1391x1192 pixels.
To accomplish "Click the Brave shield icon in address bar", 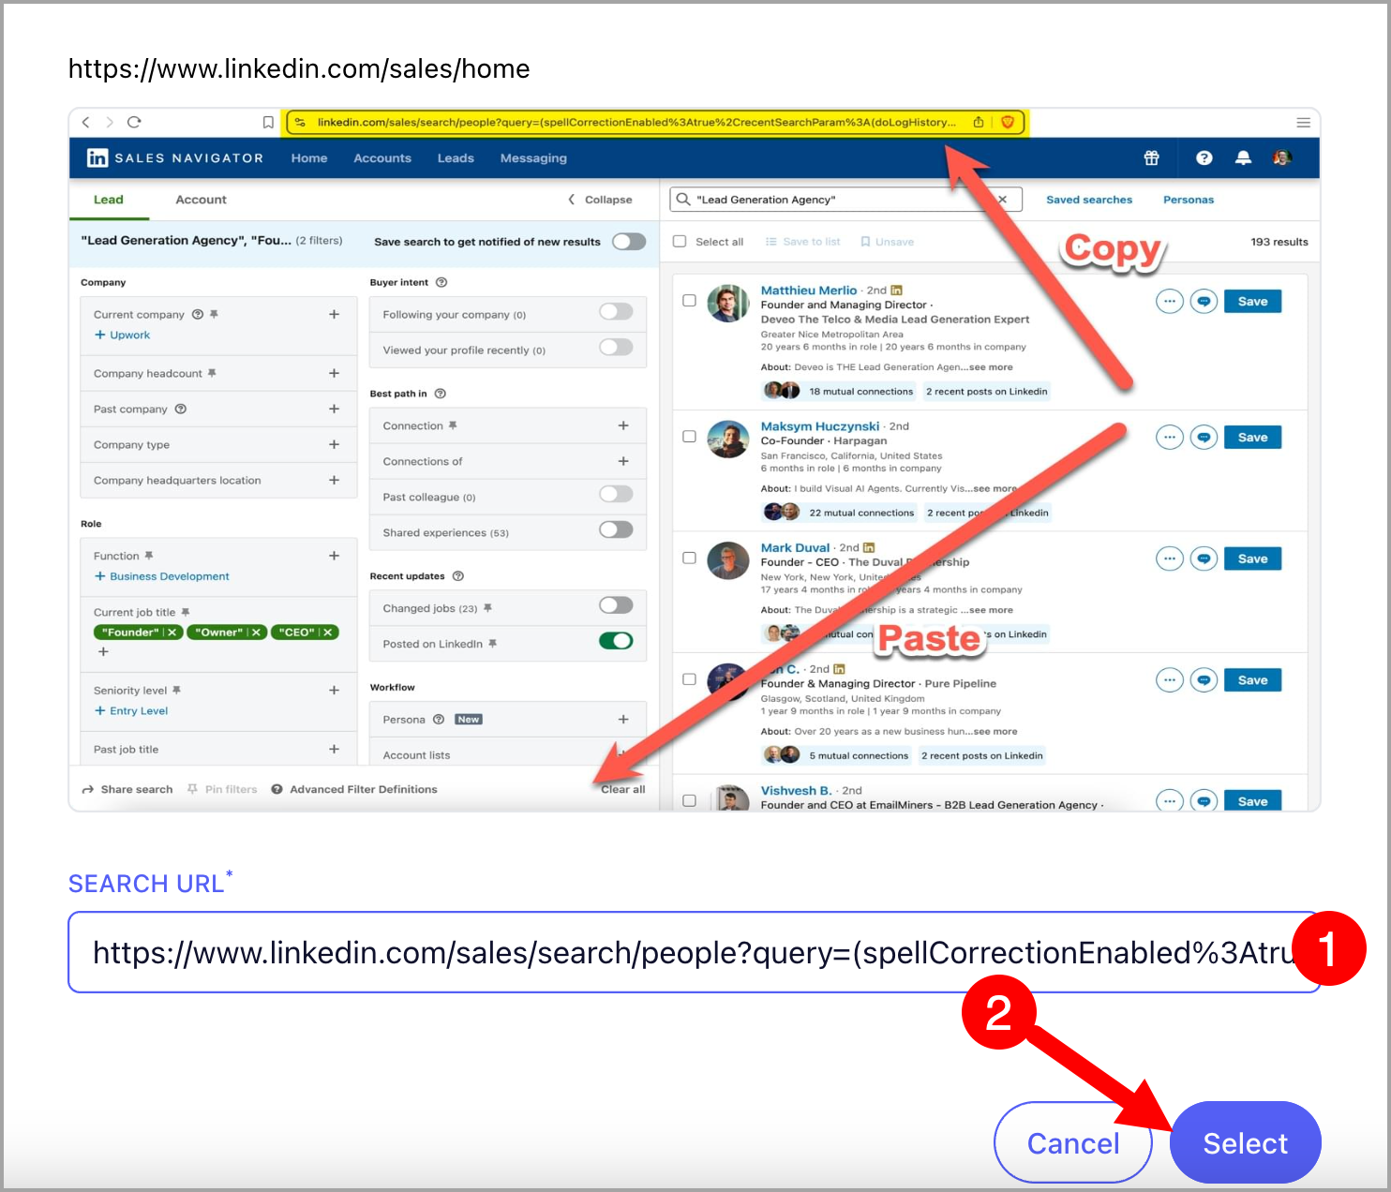I will pos(1008,122).
